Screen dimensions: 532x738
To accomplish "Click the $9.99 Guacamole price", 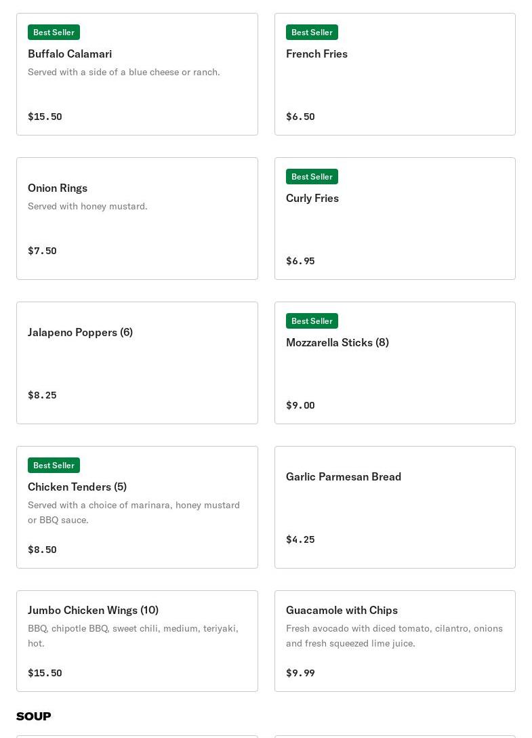I will pos(300,673).
